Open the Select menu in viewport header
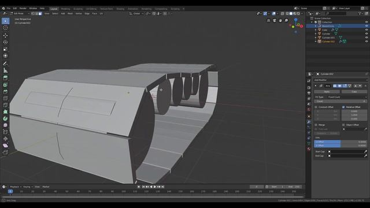The height and width of the screenshot is (208, 370). 55,14
